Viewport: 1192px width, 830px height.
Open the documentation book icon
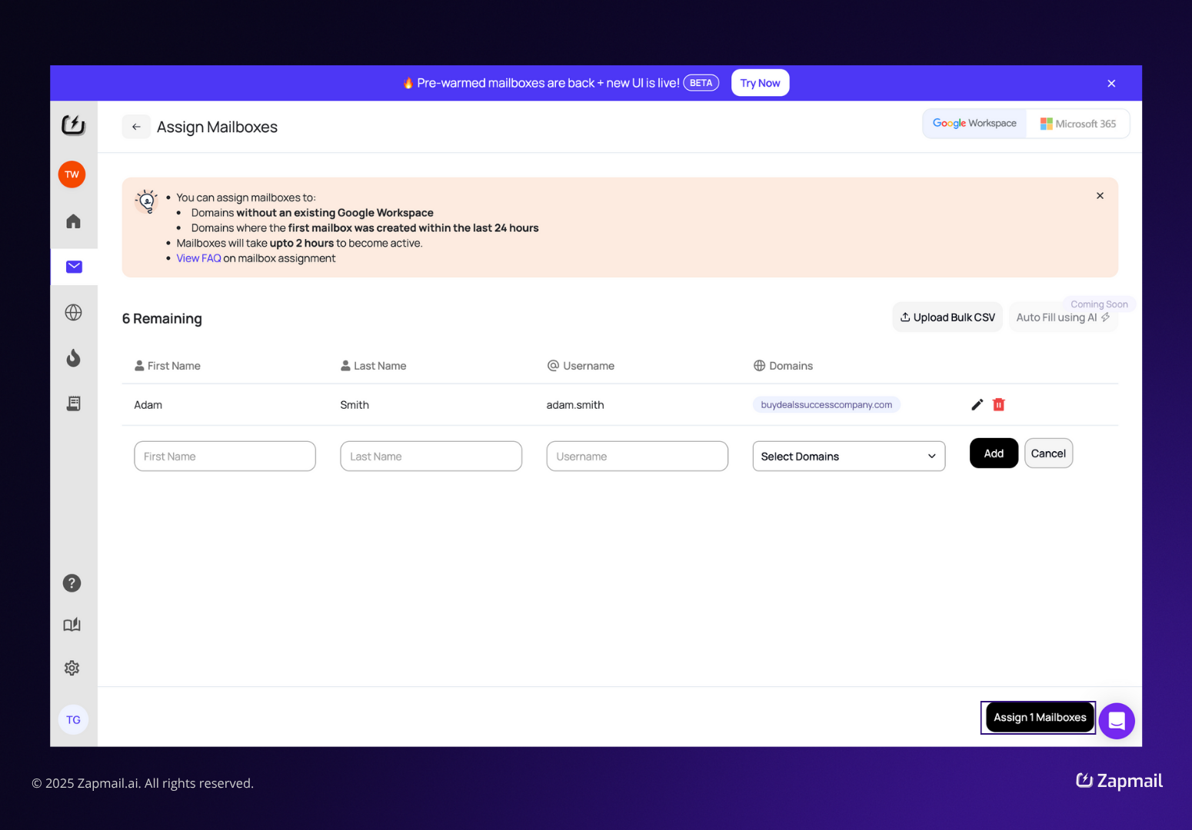pos(72,625)
